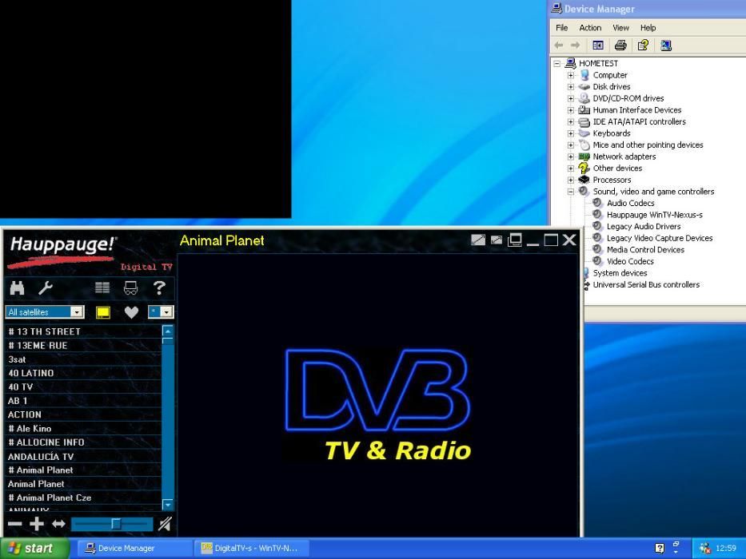Expand the Network adapters node
This screenshot has height=559, width=746.
coord(571,157)
